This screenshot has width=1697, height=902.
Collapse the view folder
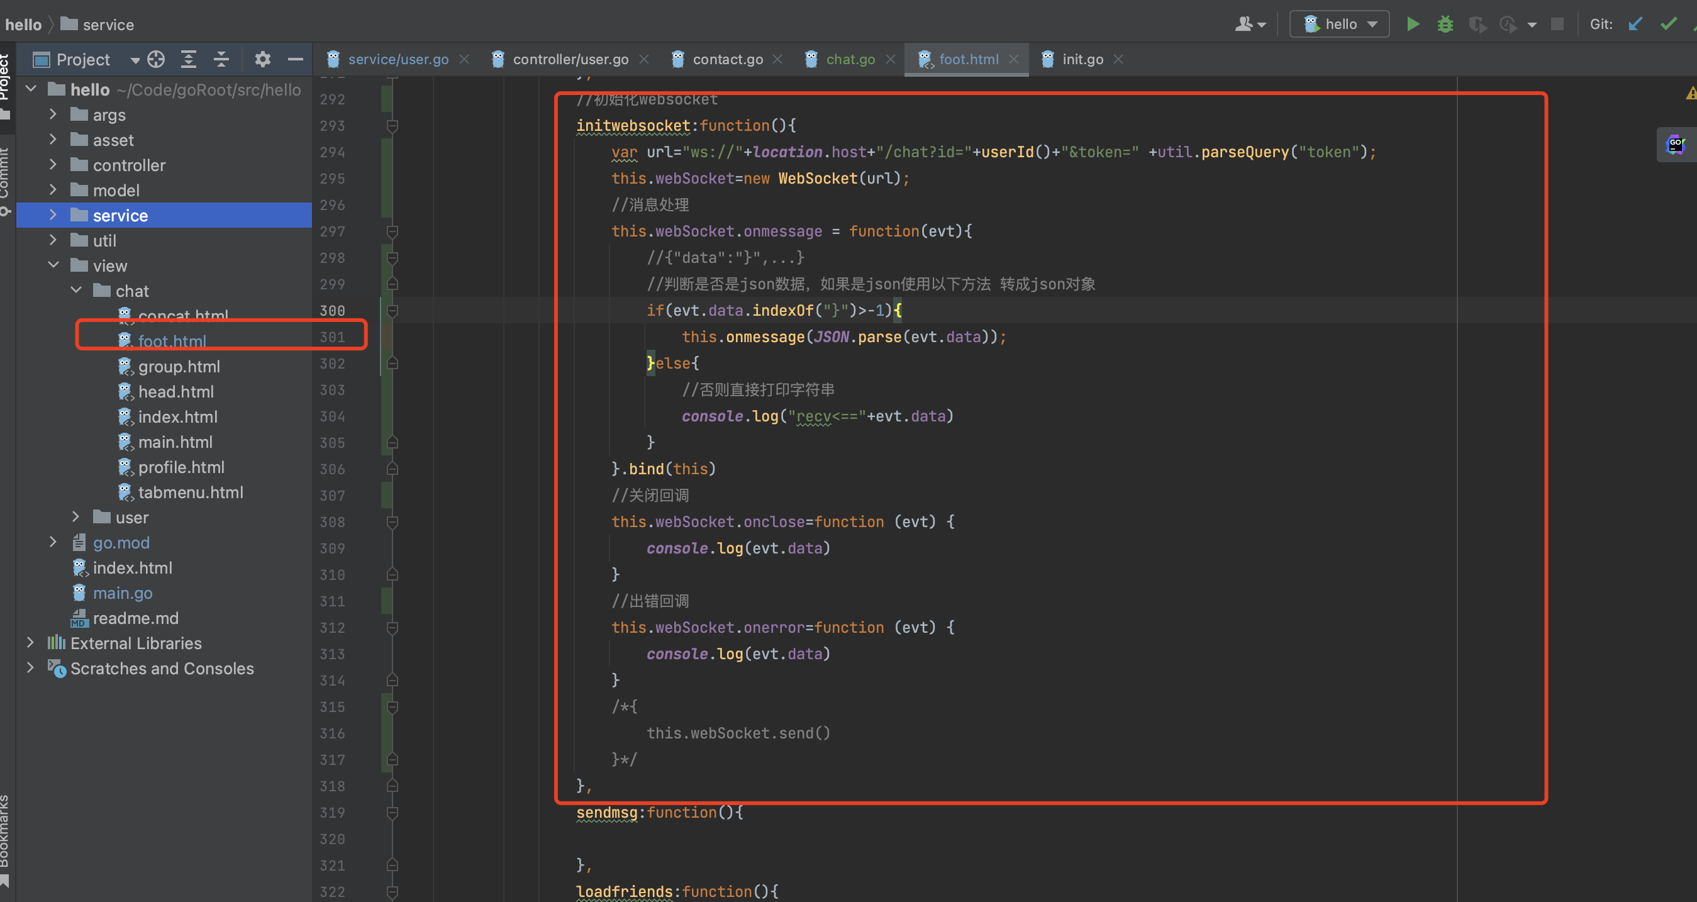tap(53, 265)
